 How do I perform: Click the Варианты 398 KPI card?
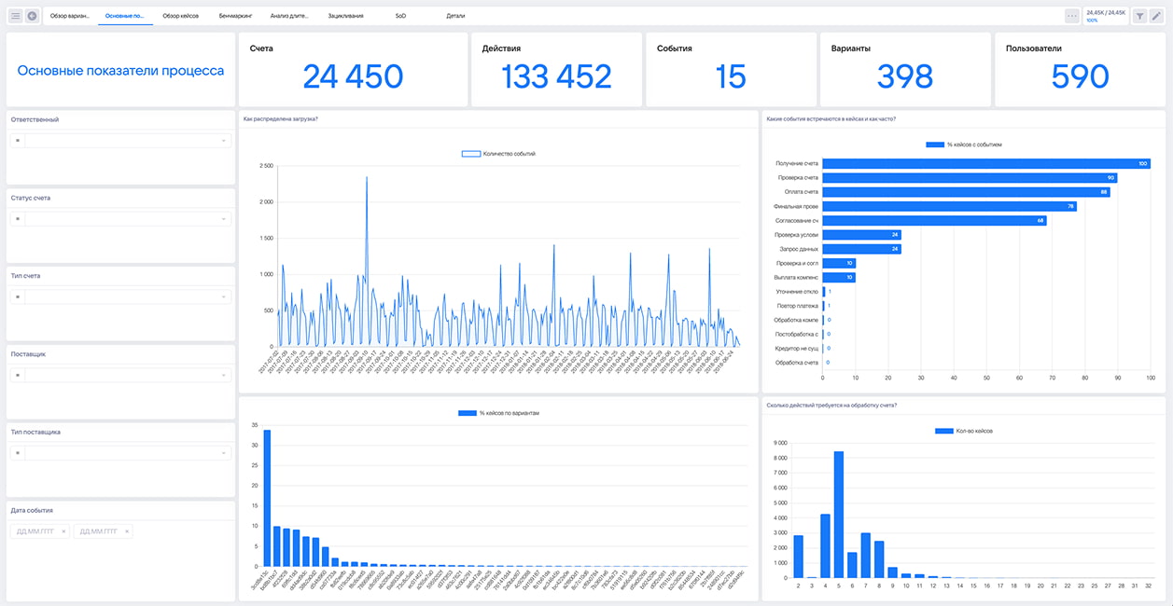click(905, 70)
